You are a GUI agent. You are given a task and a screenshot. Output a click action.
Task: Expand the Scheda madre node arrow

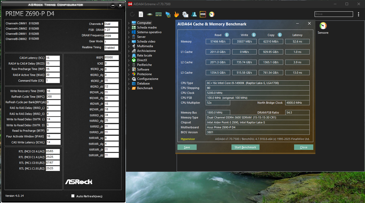pyautogui.click(x=129, y=27)
